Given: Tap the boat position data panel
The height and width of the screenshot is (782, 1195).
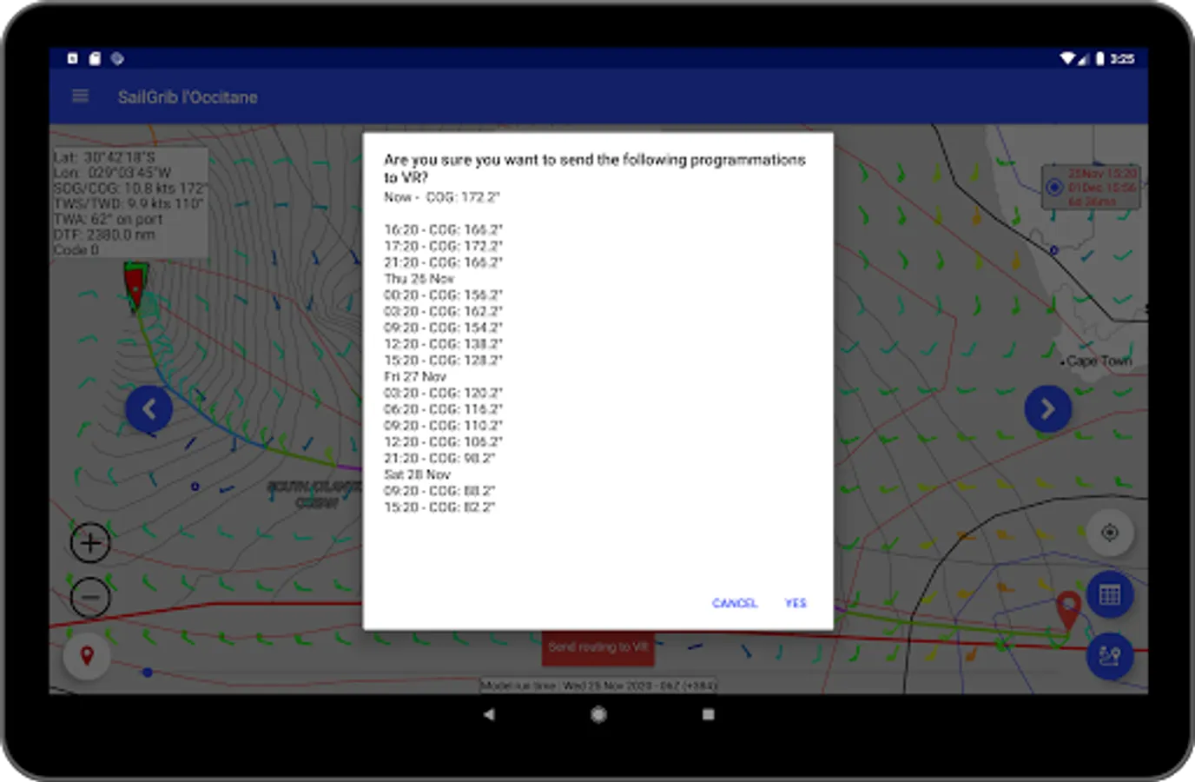Looking at the screenshot, I should [x=129, y=203].
